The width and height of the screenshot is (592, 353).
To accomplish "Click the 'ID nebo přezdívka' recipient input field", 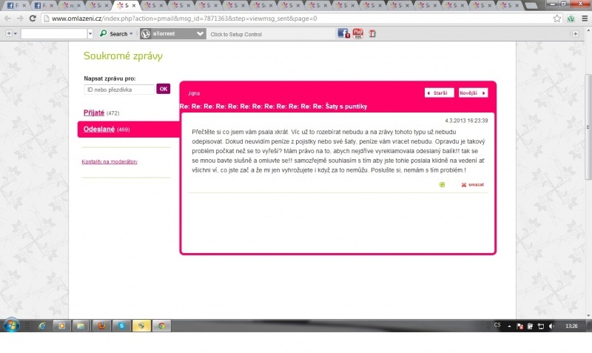I will click(119, 89).
